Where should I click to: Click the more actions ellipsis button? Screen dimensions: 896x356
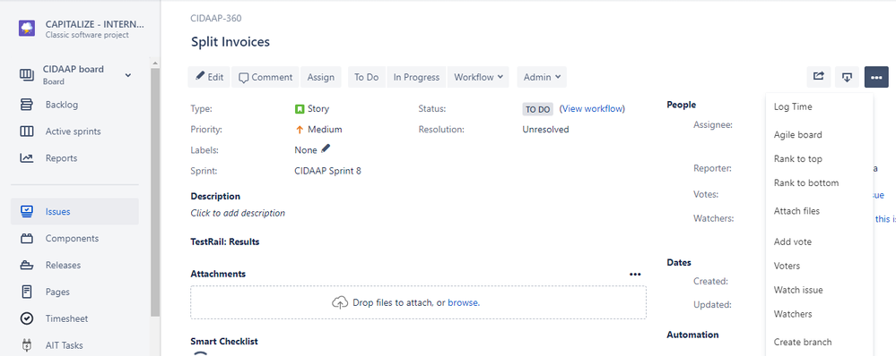[876, 77]
